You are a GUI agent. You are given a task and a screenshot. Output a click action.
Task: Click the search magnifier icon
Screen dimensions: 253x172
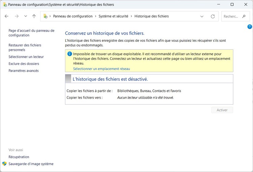pyautogui.click(x=244, y=16)
